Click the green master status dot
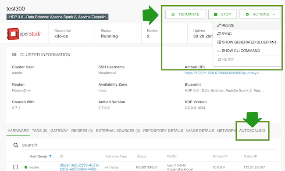Screen dimensions: 285x171 (x=26, y=167)
